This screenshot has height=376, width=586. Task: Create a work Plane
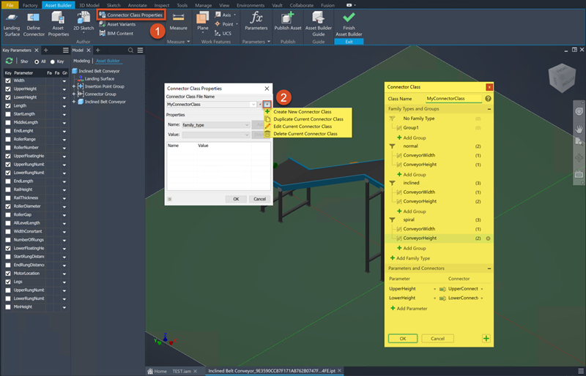pyautogui.click(x=203, y=22)
